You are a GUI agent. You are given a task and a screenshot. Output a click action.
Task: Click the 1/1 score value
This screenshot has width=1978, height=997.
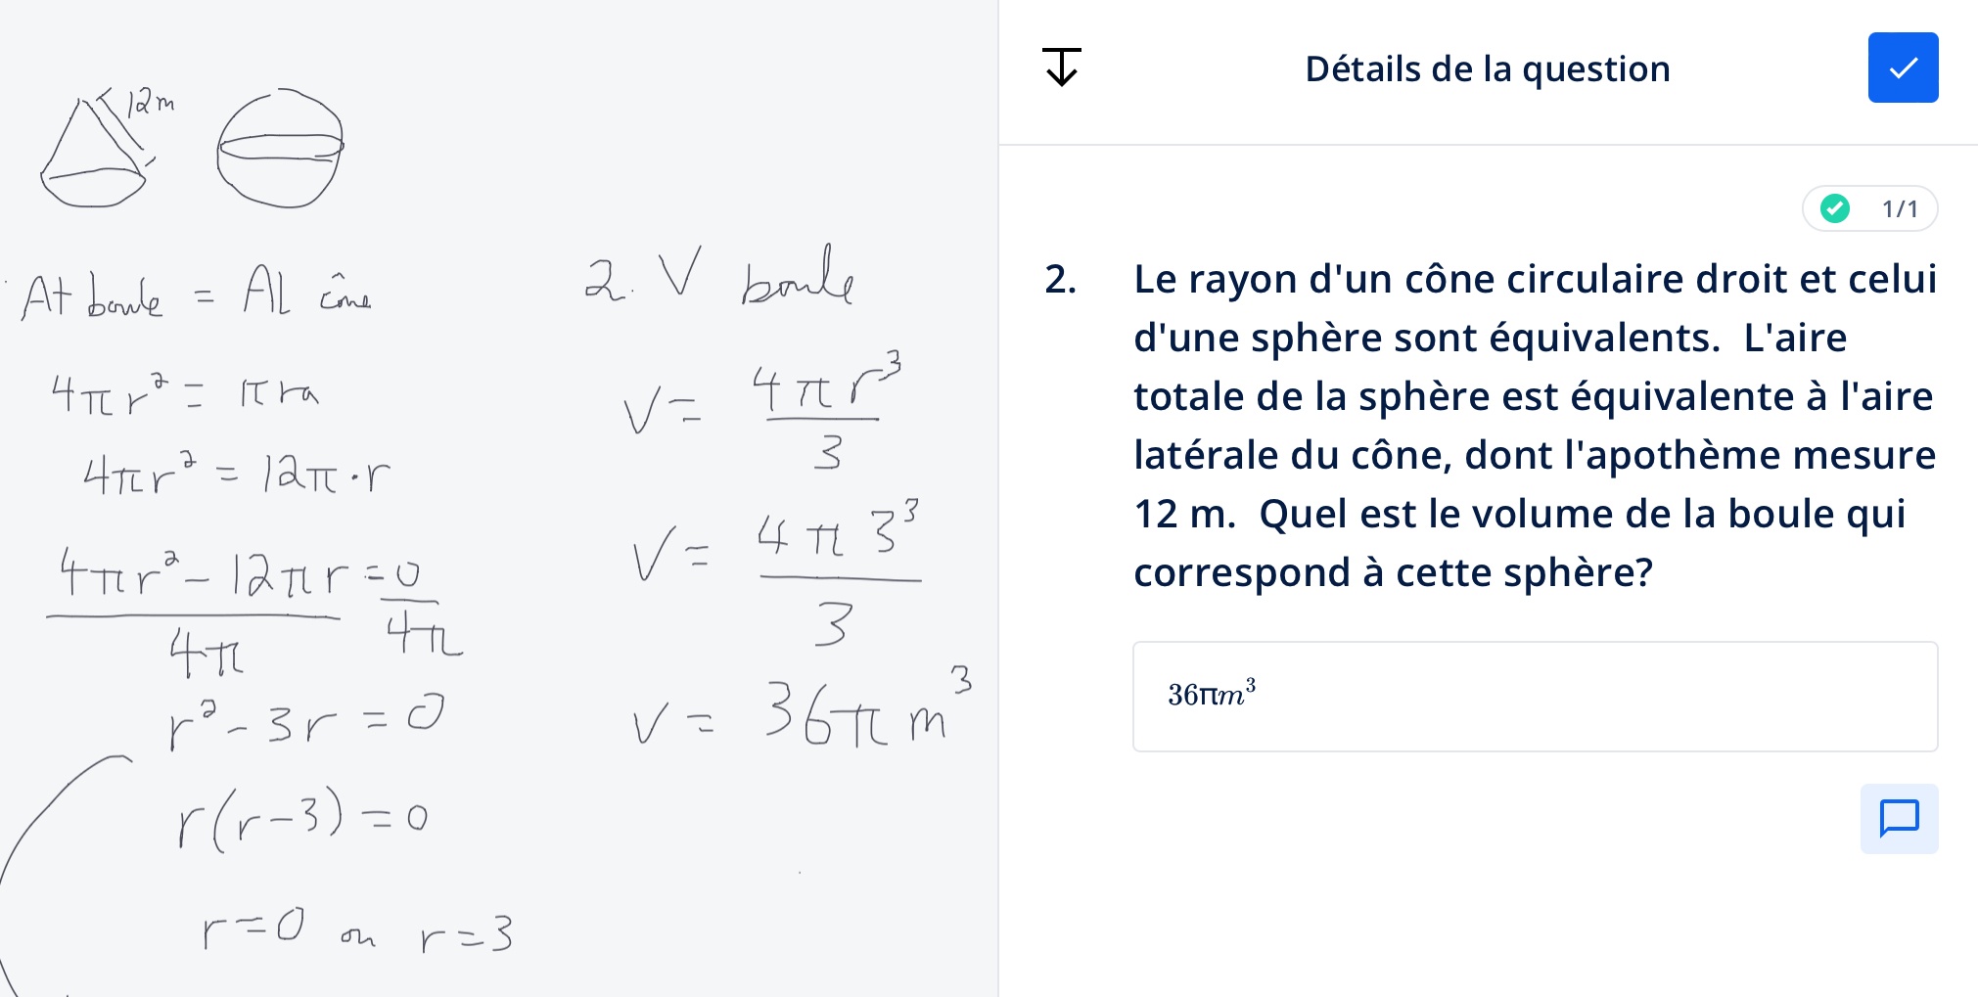click(1900, 208)
